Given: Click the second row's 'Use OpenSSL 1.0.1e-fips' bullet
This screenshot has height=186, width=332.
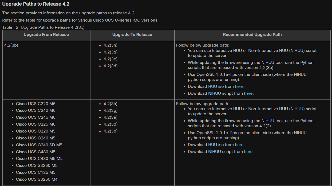Looking at the screenshot, I should click(247, 135).
